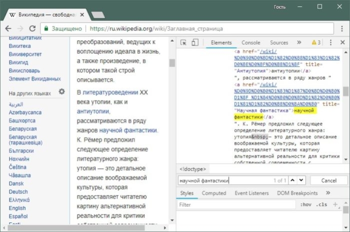Switch to Български language version

21,150
